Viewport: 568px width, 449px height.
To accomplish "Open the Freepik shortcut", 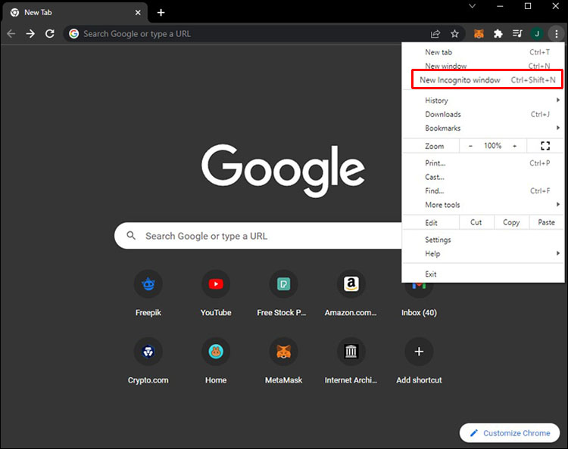I will pyautogui.click(x=148, y=293).
